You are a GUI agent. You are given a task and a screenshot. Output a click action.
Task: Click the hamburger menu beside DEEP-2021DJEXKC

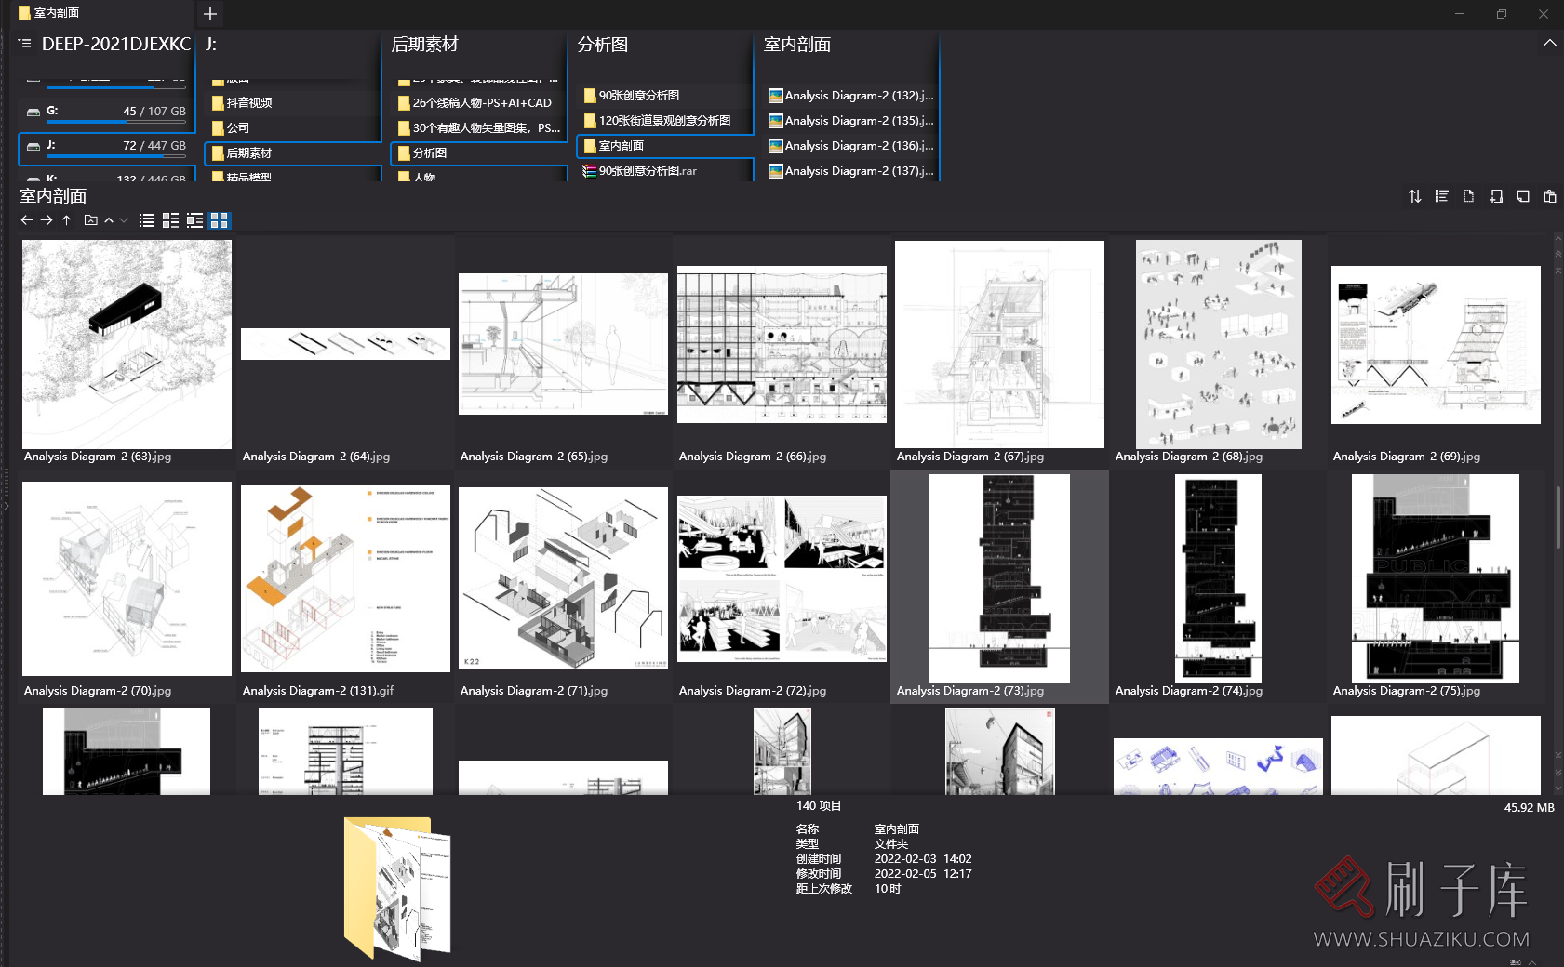[25, 44]
